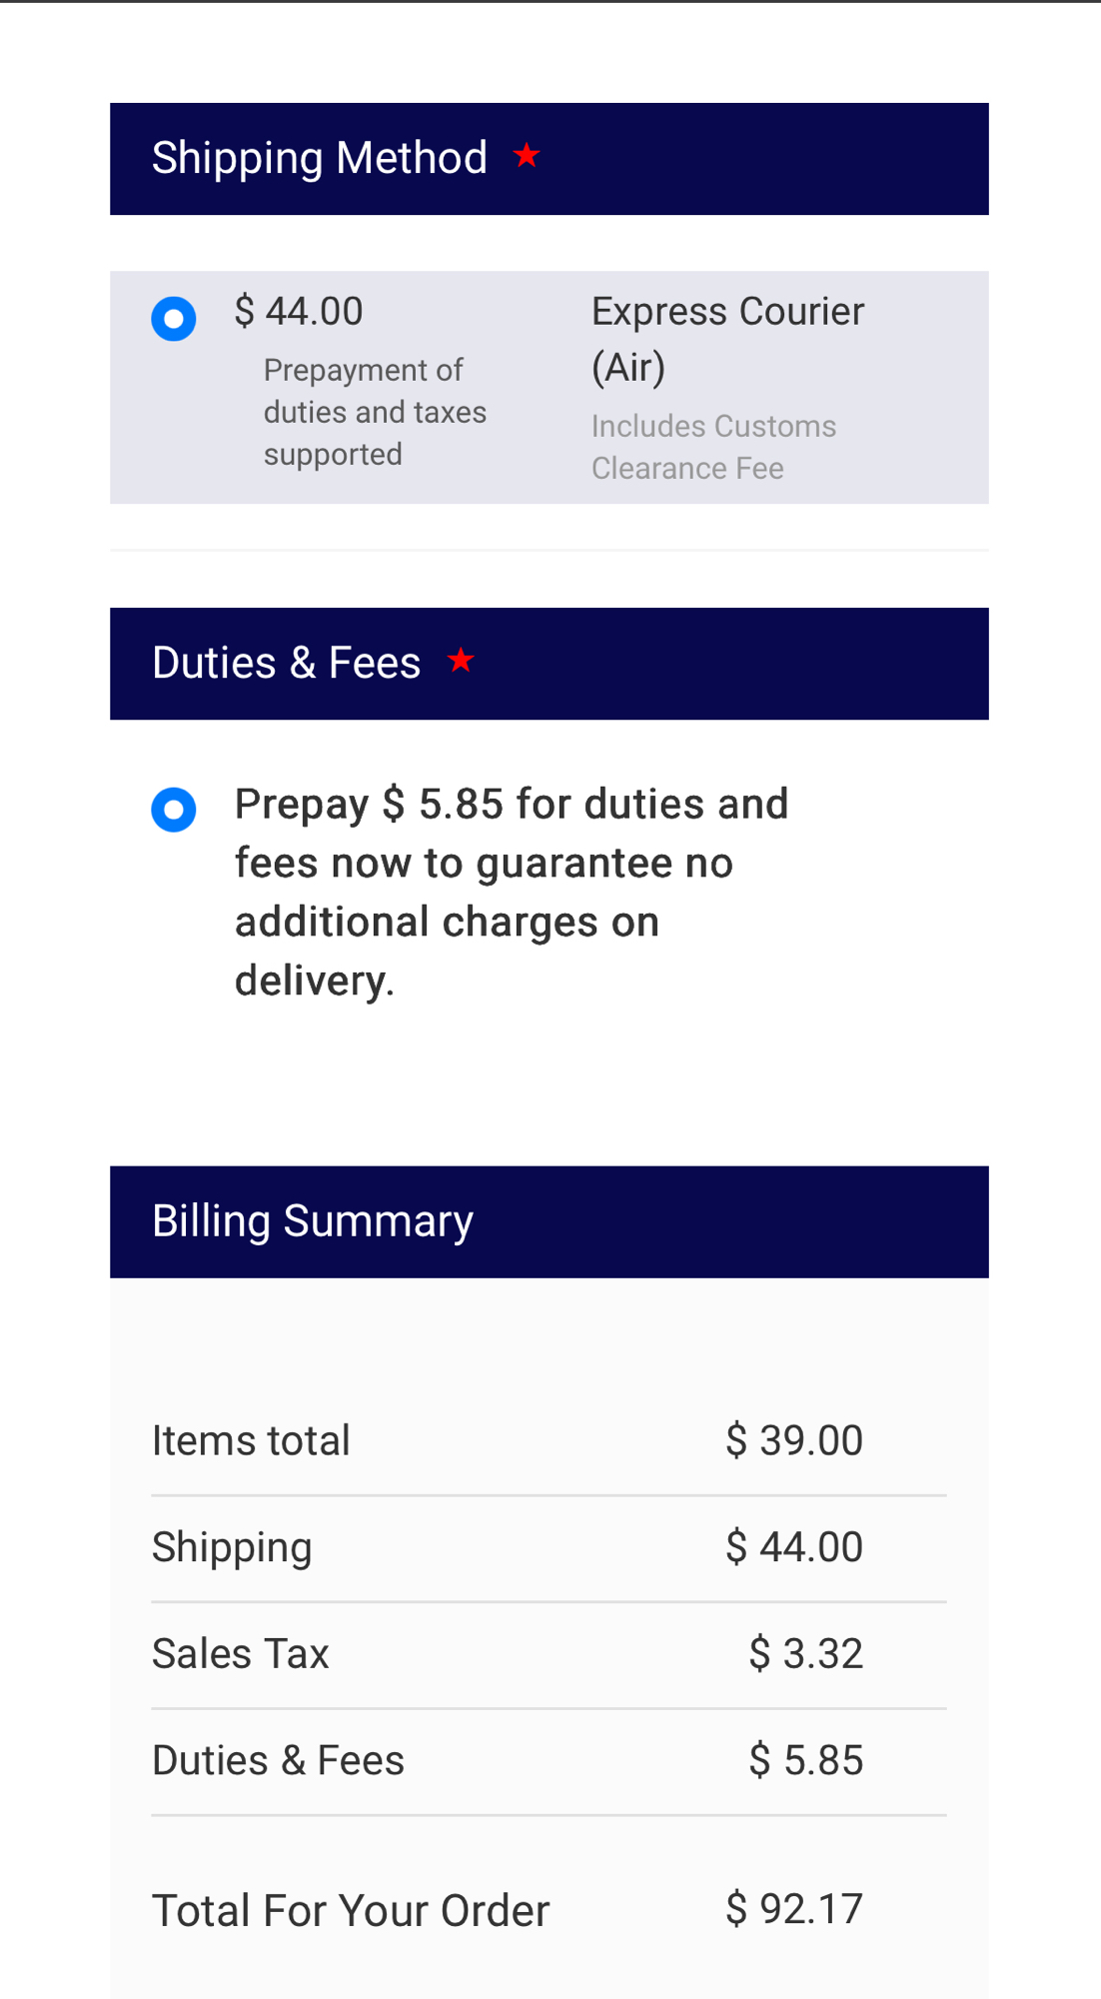This screenshot has width=1101, height=1999.
Task: Click the Prepayment of duties and taxes supported text
Action: (x=375, y=412)
